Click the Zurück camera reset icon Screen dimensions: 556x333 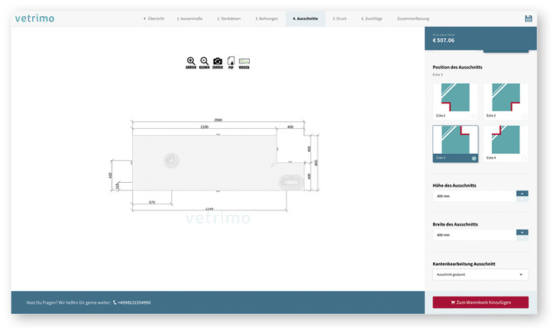(218, 62)
